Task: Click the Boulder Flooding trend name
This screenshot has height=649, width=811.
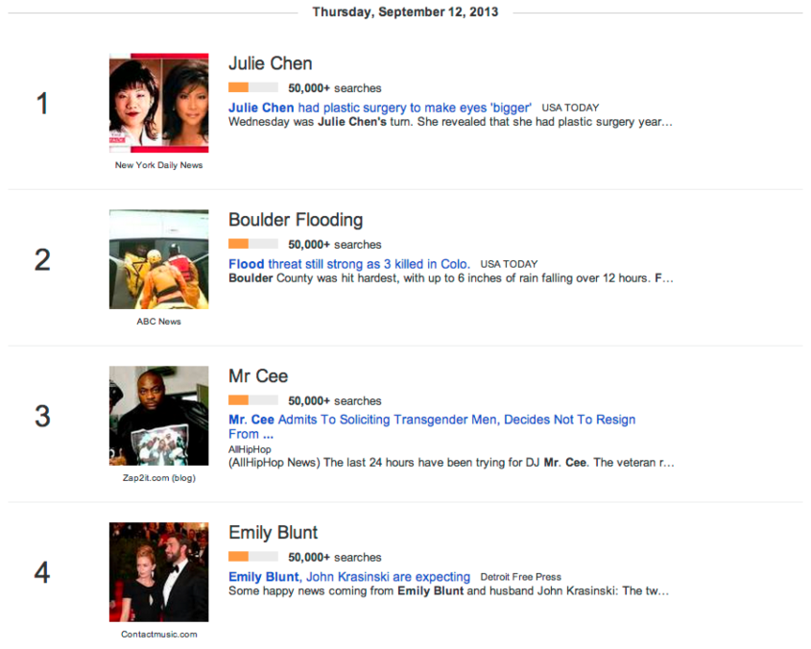Action: click(296, 220)
